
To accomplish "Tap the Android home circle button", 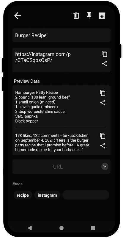I will pyautogui.click(x=61, y=228).
